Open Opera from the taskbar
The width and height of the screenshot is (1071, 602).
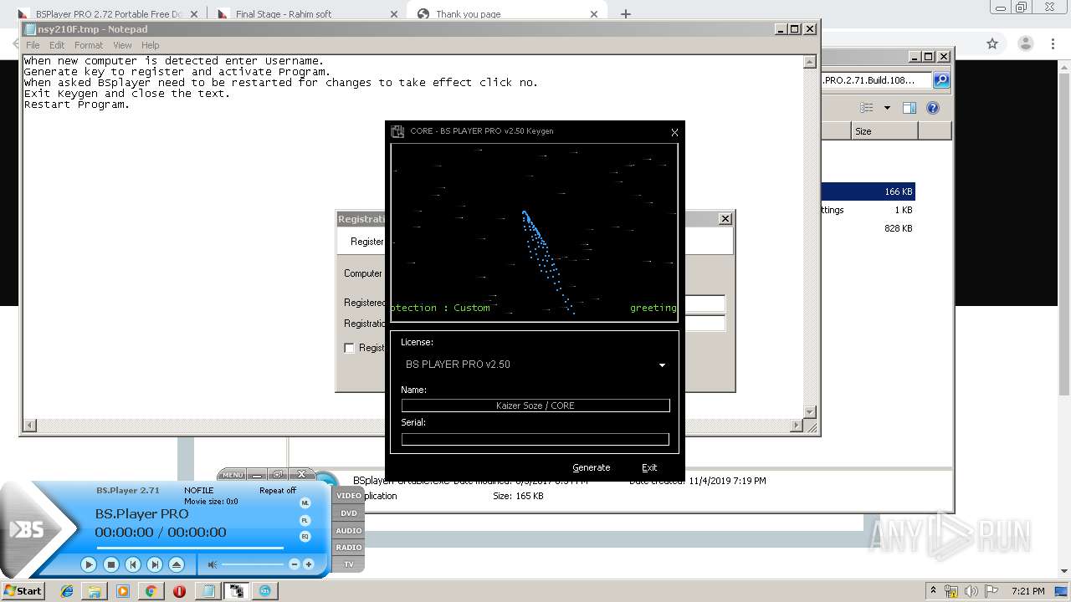[x=179, y=591]
